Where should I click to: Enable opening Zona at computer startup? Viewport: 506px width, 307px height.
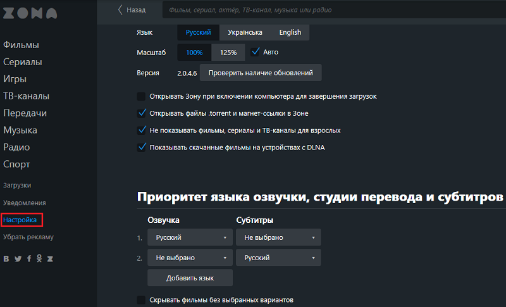coord(141,96)
